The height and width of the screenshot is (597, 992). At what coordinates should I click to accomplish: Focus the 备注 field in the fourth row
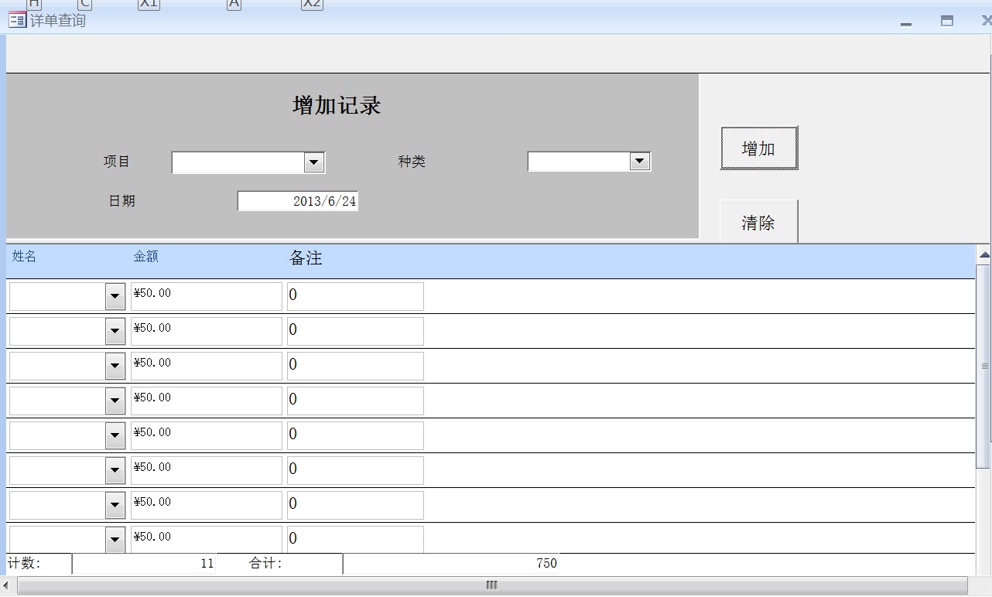355,401
